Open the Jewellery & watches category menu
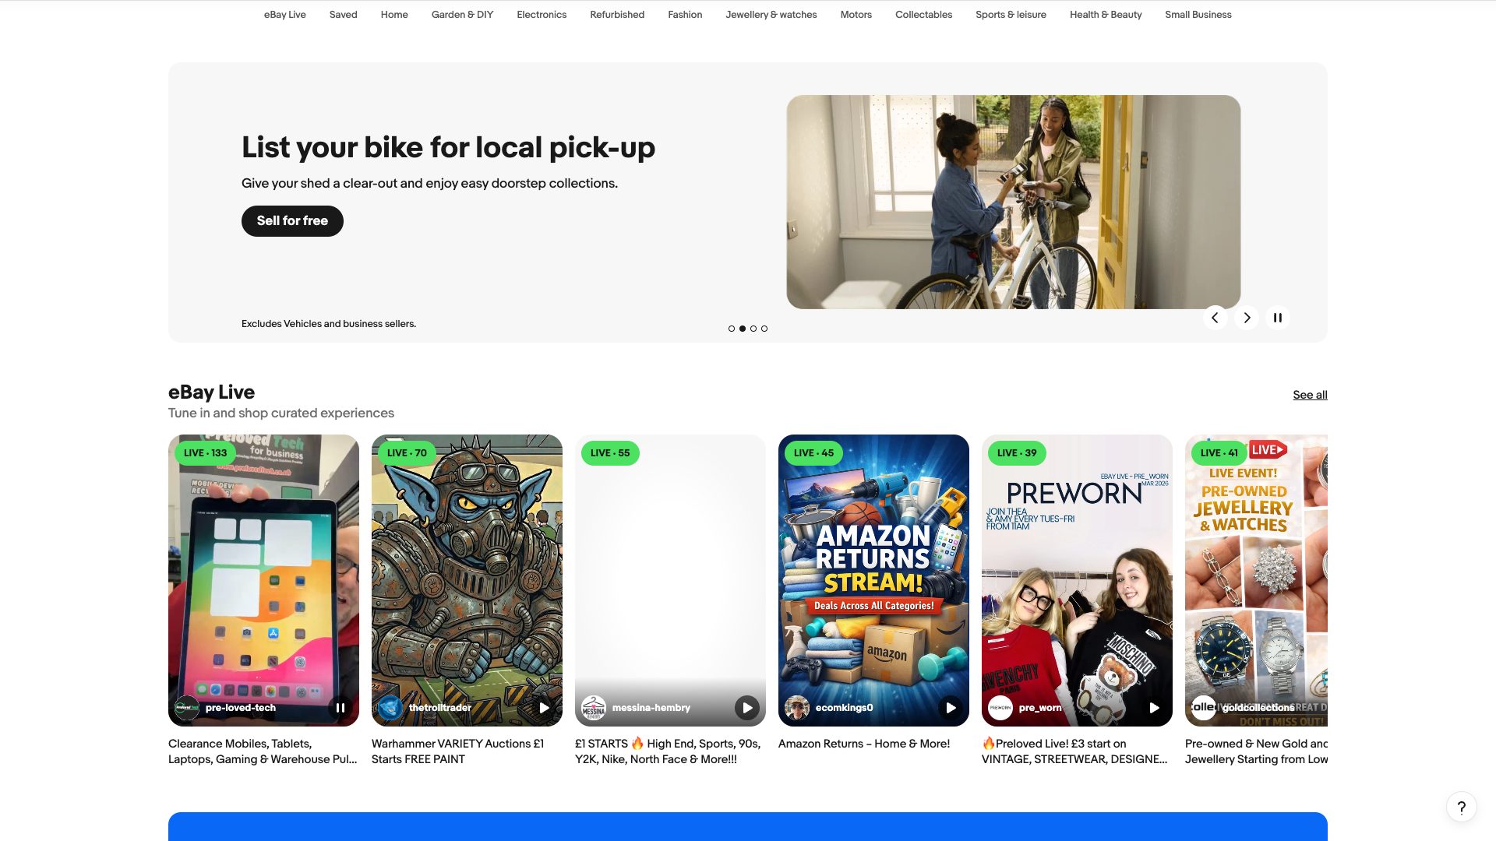This screenshot has width=1496, height=841. [771, 15]
